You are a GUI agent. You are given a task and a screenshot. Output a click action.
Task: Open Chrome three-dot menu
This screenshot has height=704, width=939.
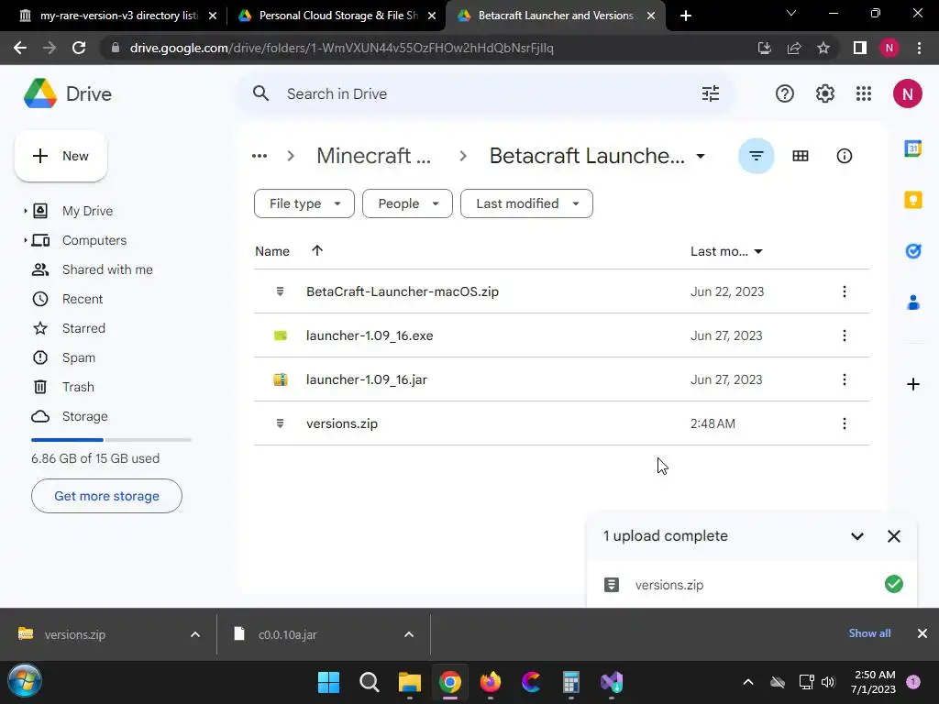click(919, 48)
